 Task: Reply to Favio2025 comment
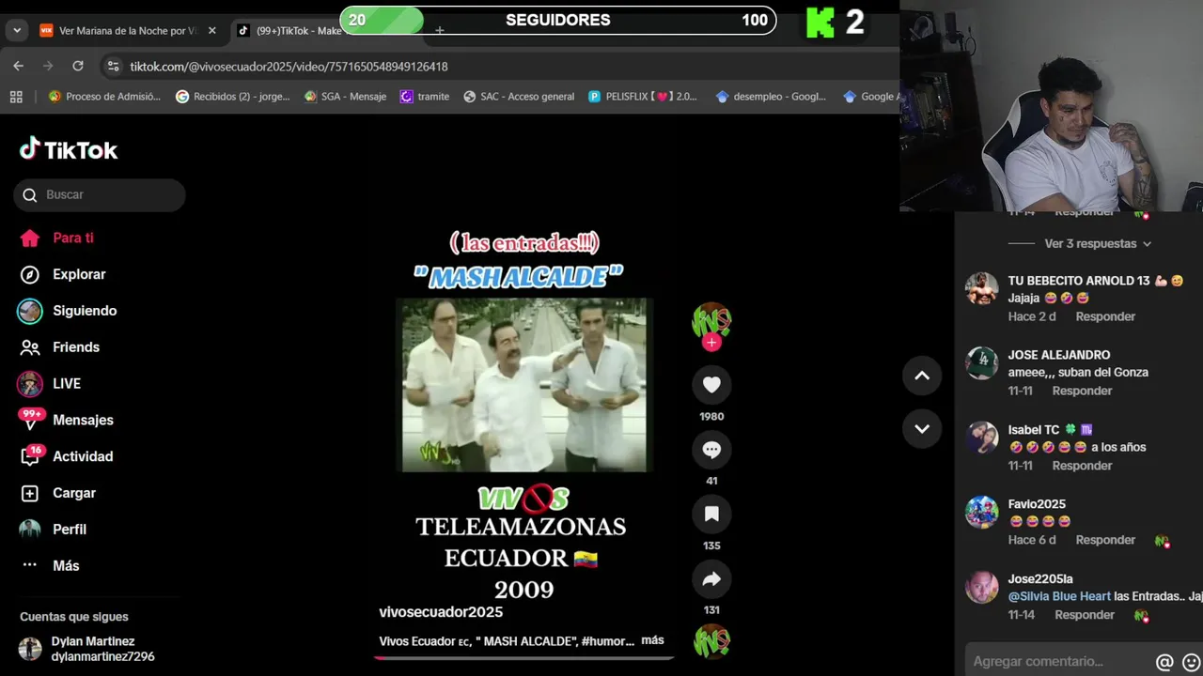[1105, 540]
